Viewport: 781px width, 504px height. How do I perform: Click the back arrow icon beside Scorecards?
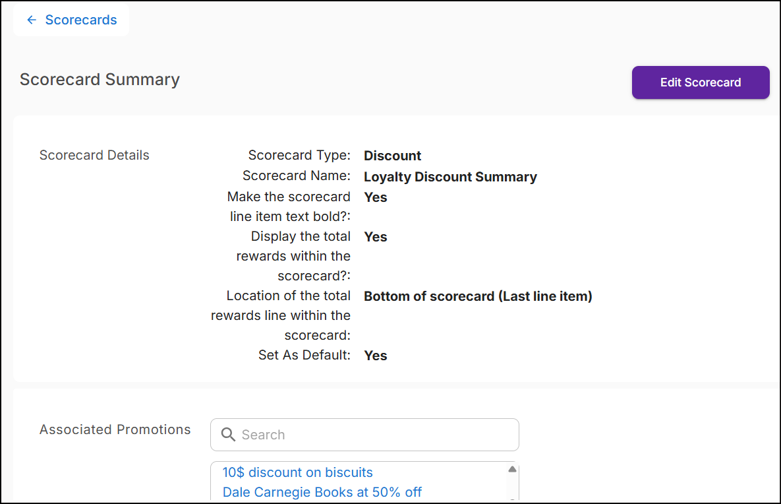[31, 20]
